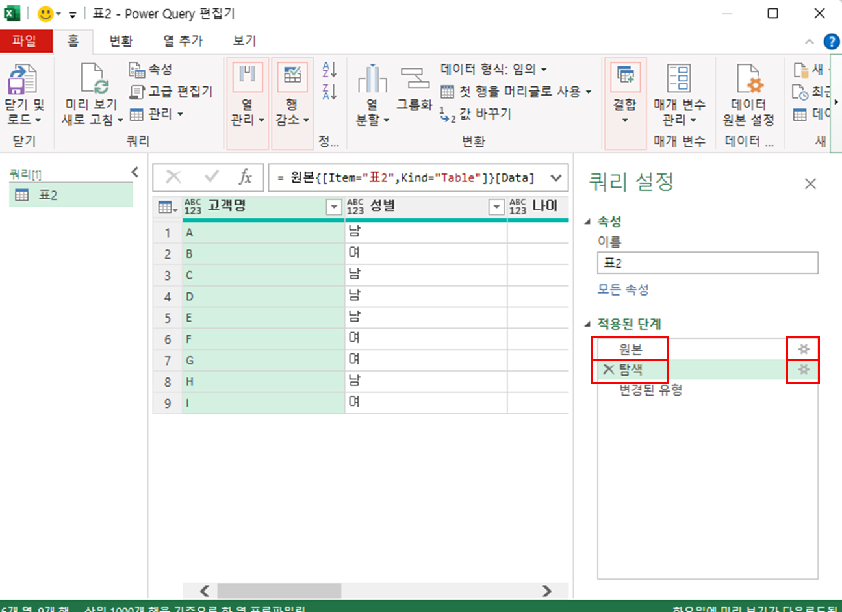
Task: Collapse the ribbon with the chevron
Action: point(809,42)
